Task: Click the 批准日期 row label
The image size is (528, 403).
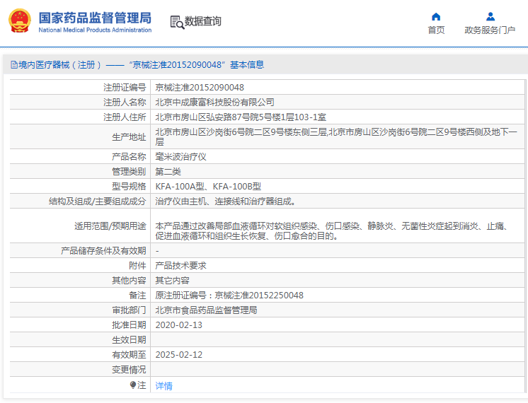Action: tap(129, 325)
